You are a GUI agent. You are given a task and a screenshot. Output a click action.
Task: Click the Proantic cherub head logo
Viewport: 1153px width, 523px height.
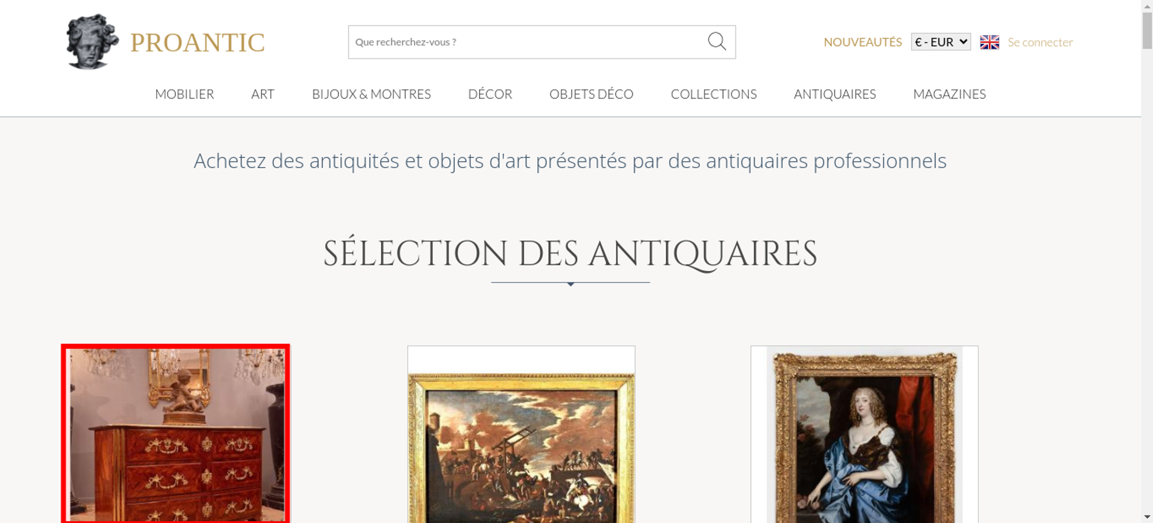pyautogui.click(x=92, y=42)
